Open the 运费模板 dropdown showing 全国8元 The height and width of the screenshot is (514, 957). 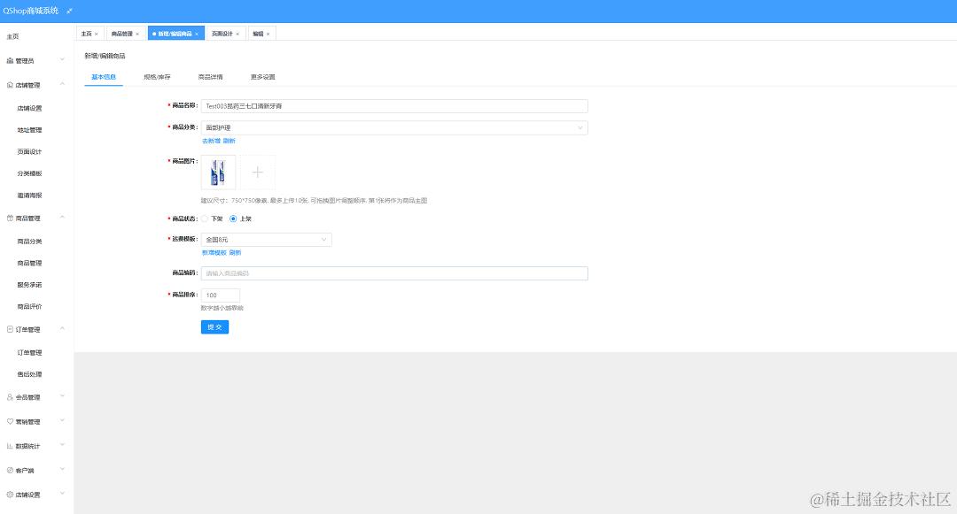[x=266, y=240]
